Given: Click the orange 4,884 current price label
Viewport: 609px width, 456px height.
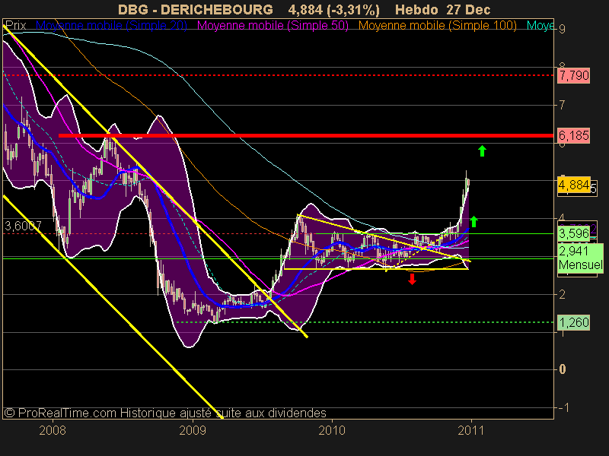Looking at the screenshot, I should pos(574,185).
